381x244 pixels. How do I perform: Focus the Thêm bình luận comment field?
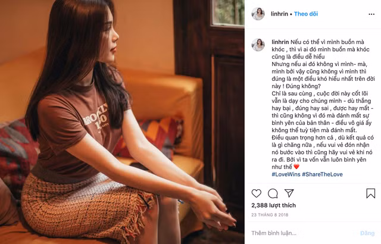[x=304, y=233]
